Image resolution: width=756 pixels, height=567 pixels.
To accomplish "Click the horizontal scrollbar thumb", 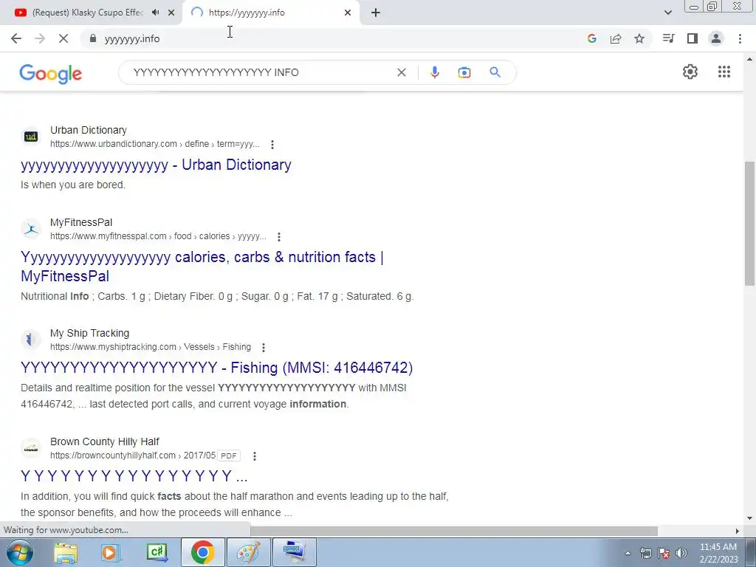I will pos(453,531).
